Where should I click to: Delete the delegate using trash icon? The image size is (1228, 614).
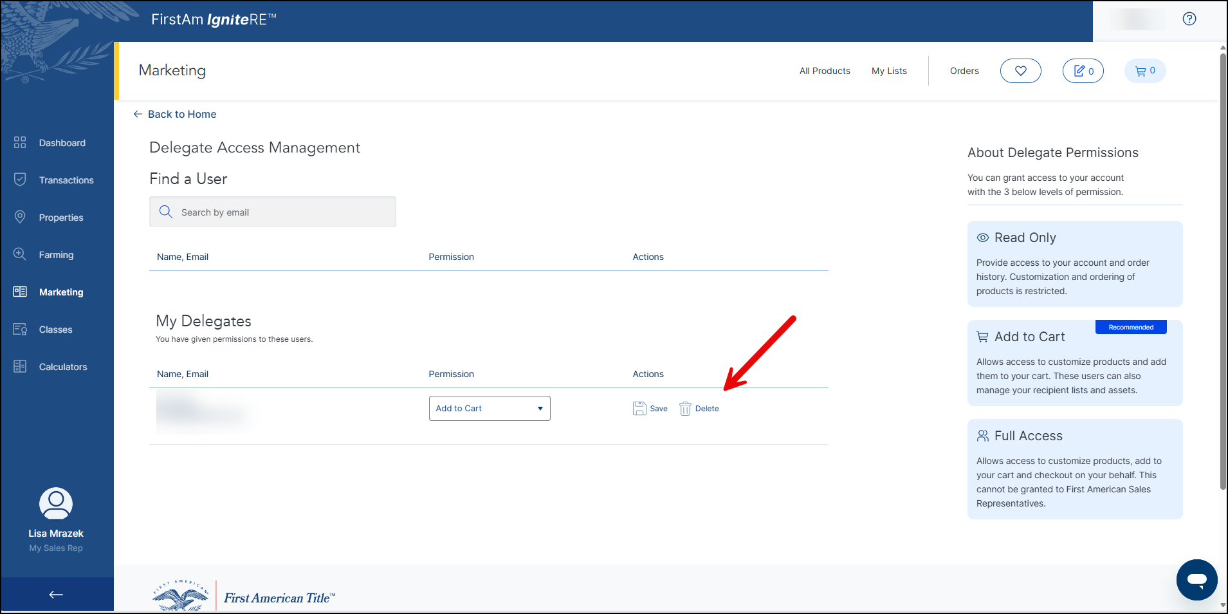tap(685, 409)
